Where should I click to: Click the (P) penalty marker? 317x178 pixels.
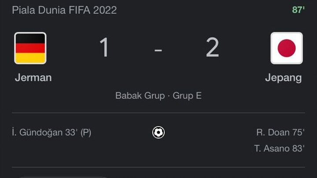(86, 133)
